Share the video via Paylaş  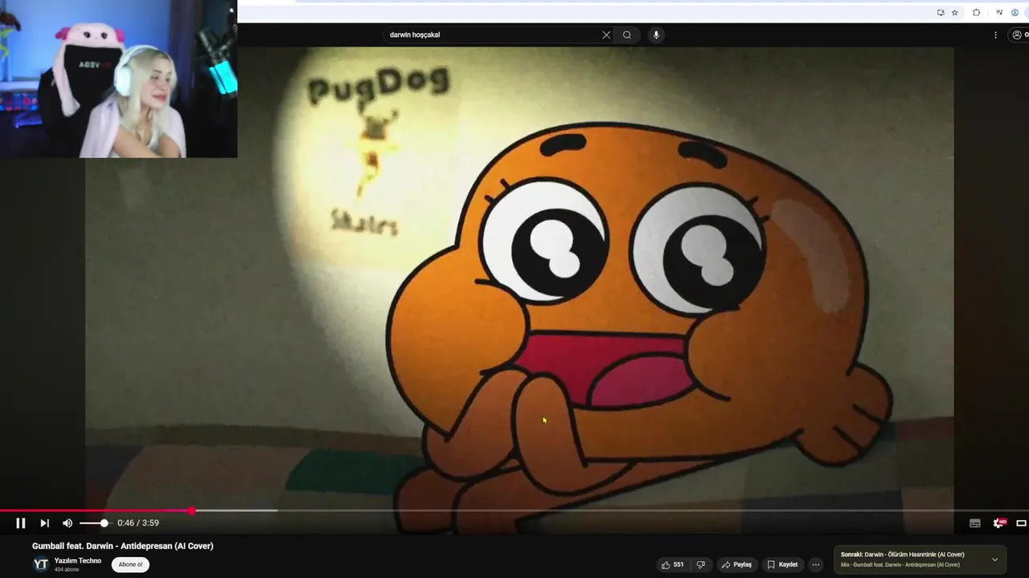coord(736,564)
